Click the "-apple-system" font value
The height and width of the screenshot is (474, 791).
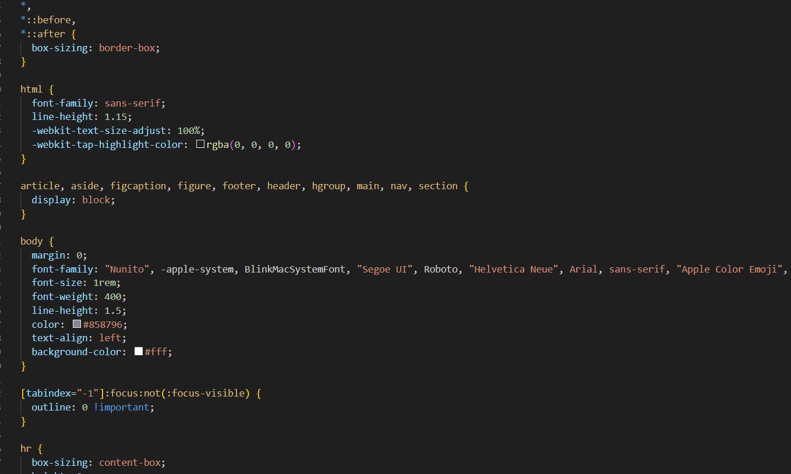tap(197, 269)
